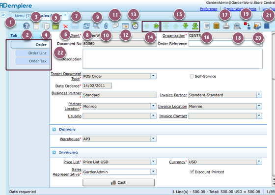This screenshot has height=195, width=275.
Task: Select the Order Tax tab
Action: (x=32, y=61)
